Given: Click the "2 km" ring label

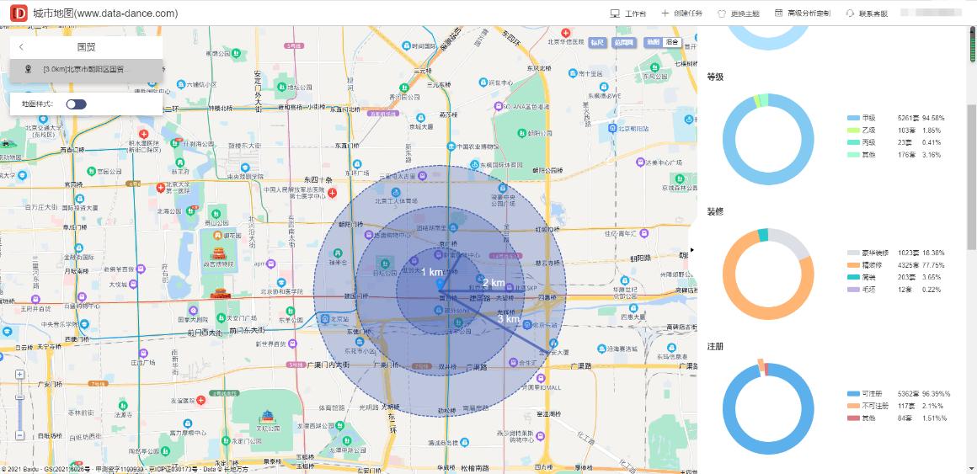Looking at the screenshot, I should [x=494, y=283].
